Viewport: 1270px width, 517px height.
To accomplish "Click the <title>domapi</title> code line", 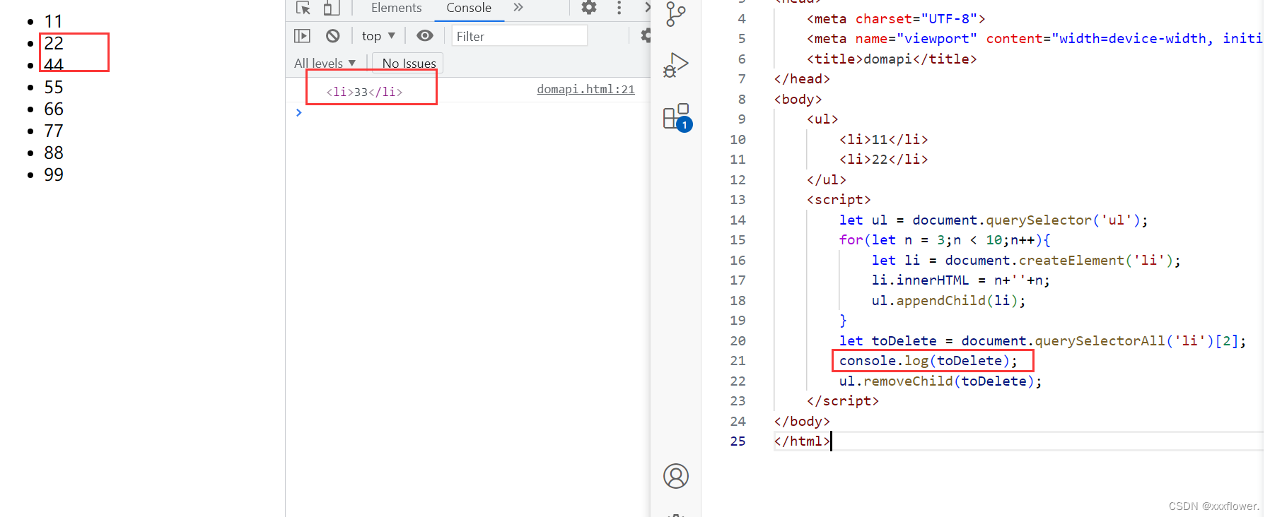I will 892,59.
